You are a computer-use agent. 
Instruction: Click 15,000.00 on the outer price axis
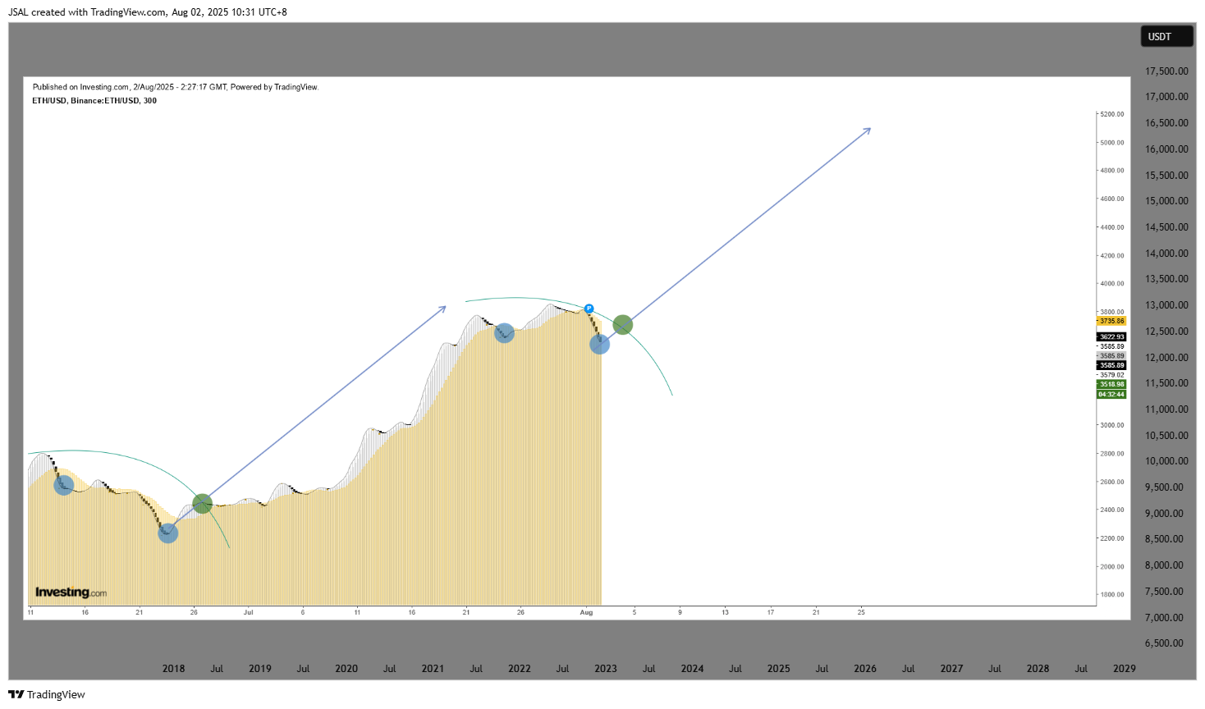(1166, 201)
